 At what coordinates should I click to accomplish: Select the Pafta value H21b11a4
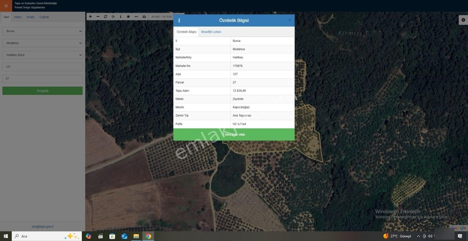coord(239,124)
